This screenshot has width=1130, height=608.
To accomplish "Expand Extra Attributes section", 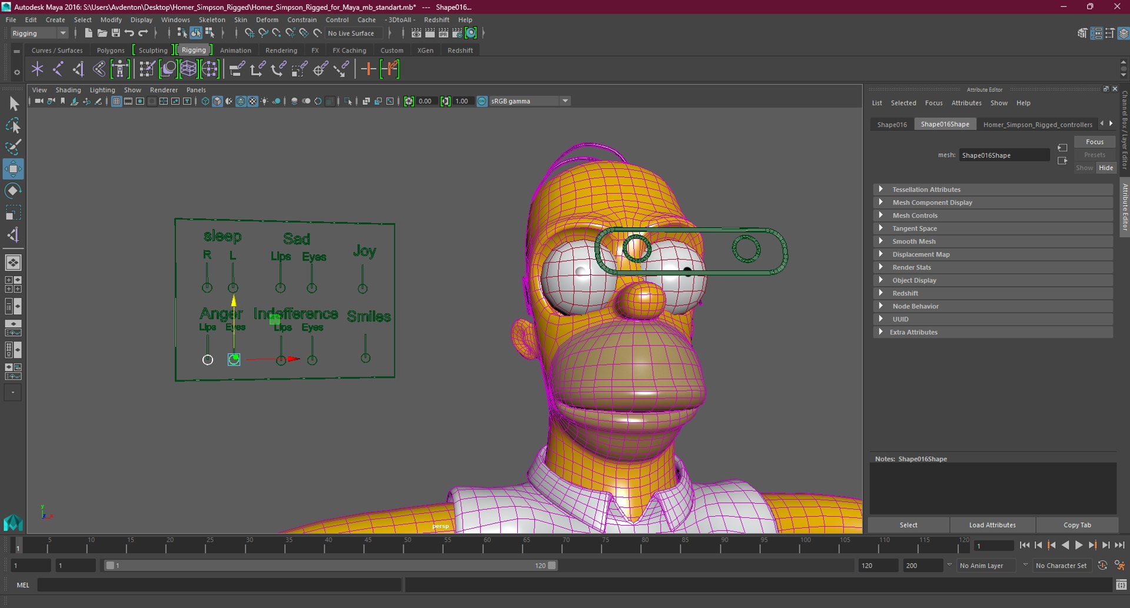I will click(993, 332).
